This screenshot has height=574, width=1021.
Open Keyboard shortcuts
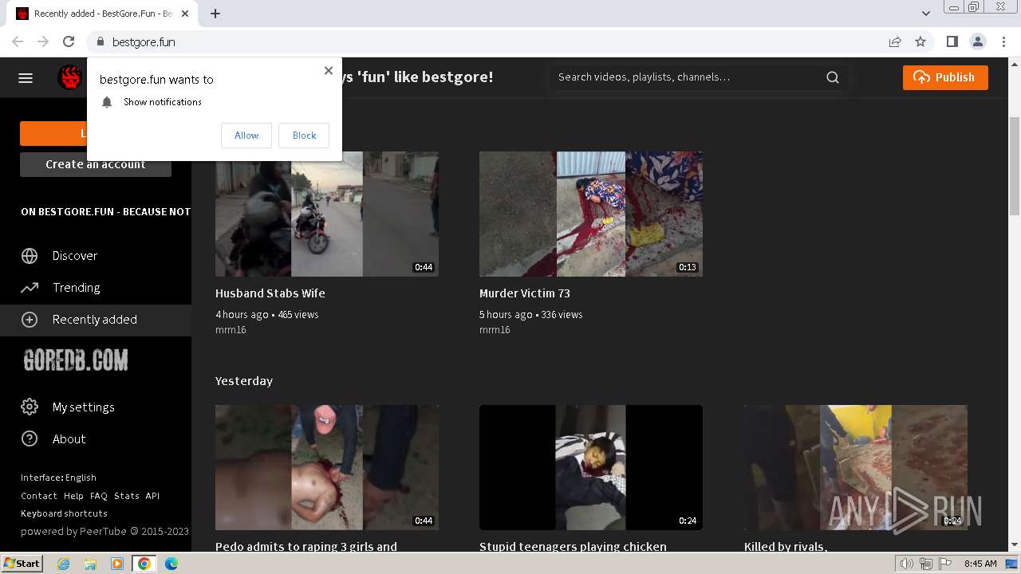click(x=64, y=513)
